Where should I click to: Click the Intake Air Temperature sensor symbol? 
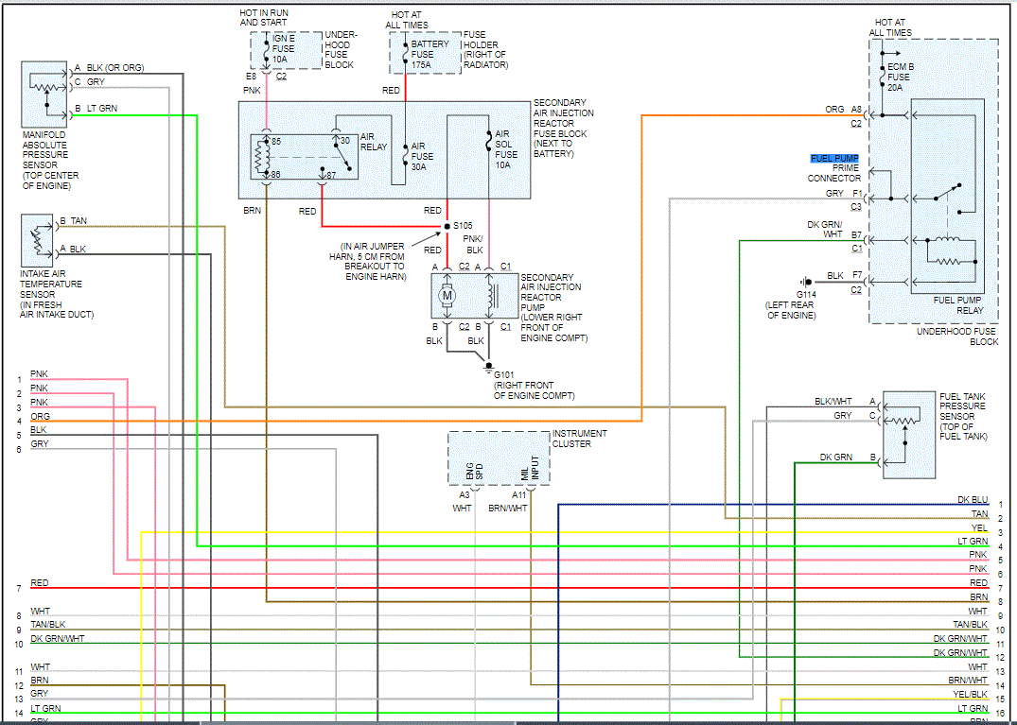(x=38, y=241)
